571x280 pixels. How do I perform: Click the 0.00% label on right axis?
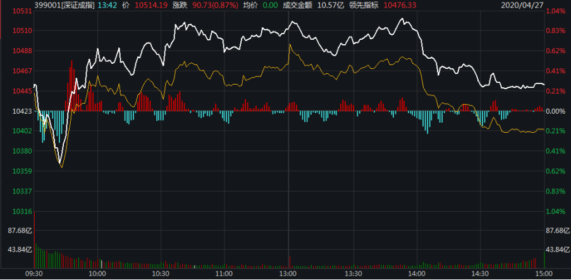tap(556, 111)
